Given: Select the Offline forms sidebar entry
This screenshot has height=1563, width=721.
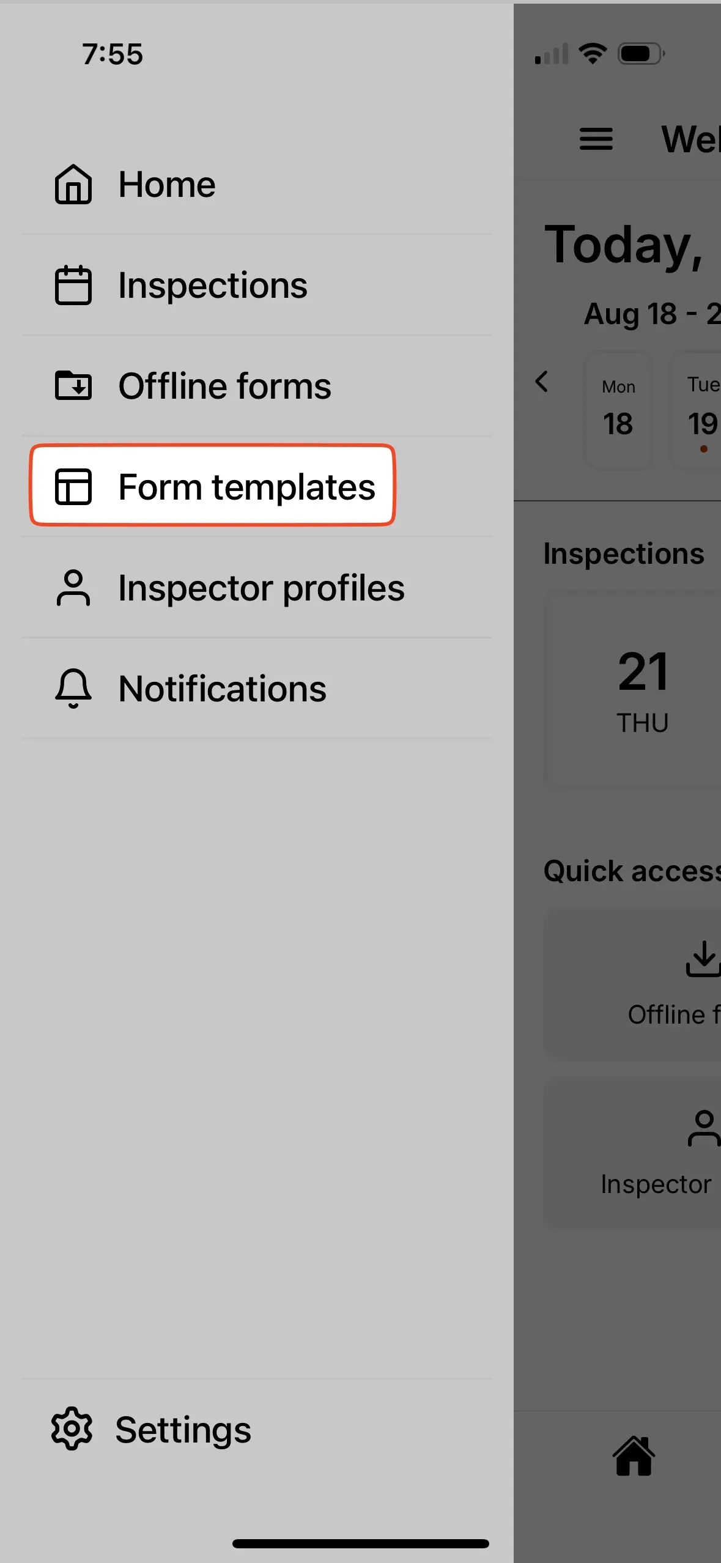Looking at the screenshot, I should 224,386.
